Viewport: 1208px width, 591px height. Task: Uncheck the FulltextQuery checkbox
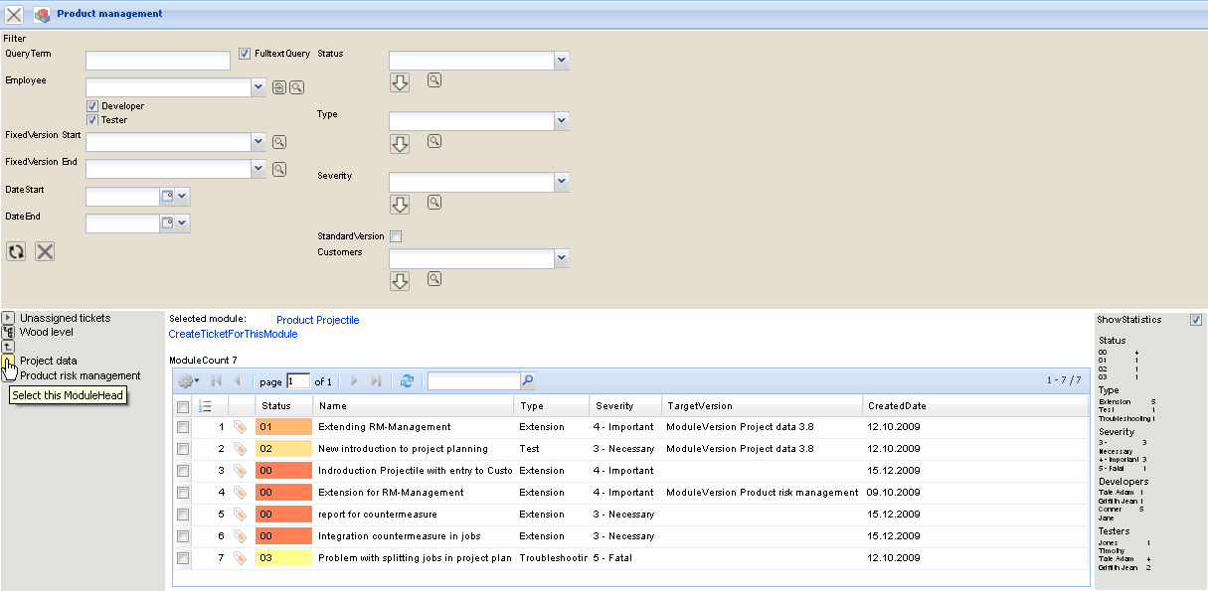[245, 54]
